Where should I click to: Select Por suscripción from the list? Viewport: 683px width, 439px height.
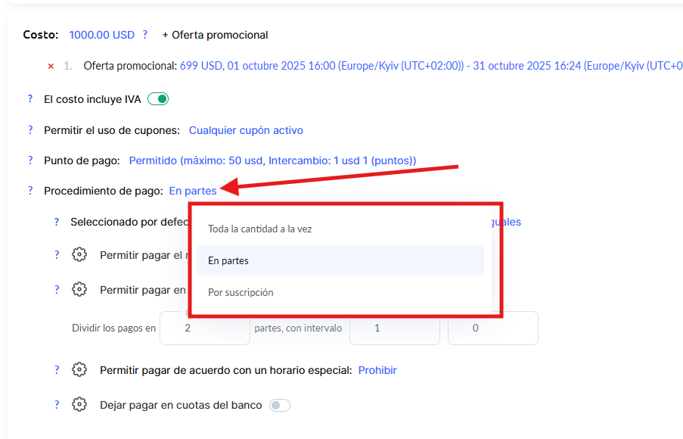(241, 292)
